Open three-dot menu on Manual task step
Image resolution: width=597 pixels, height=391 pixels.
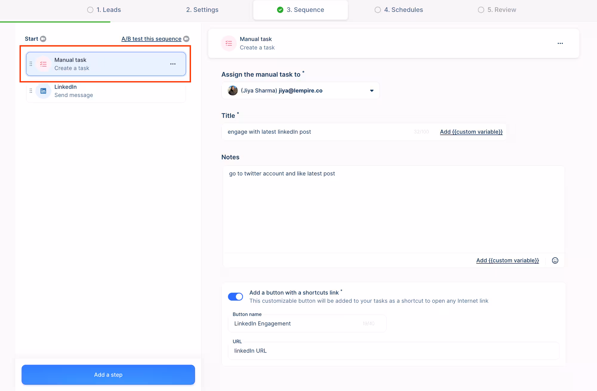173,64
